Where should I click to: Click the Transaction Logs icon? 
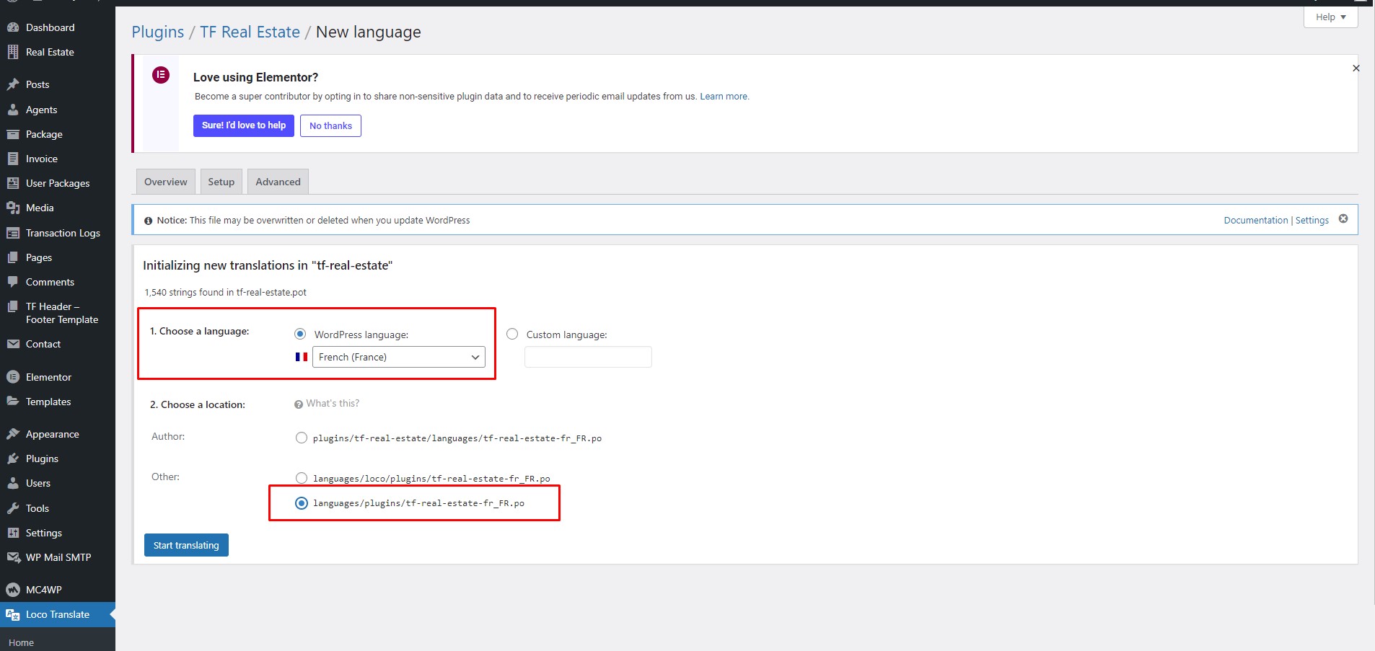coord(13,233)
